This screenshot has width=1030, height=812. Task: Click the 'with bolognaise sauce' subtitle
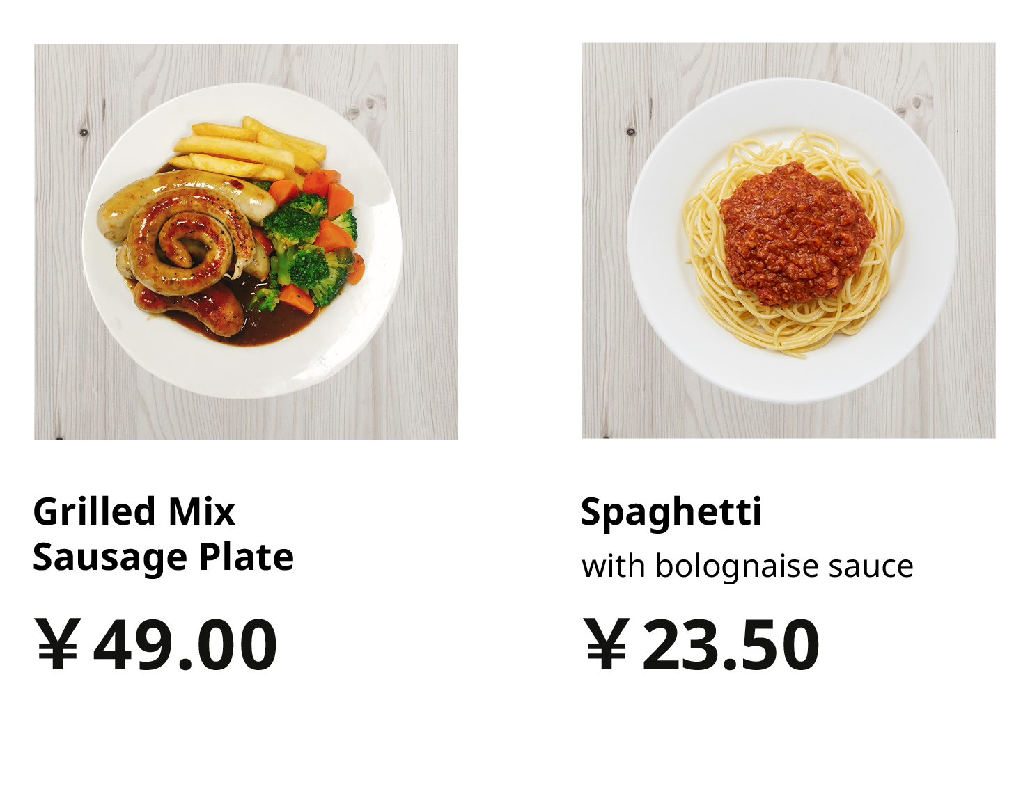747,566
